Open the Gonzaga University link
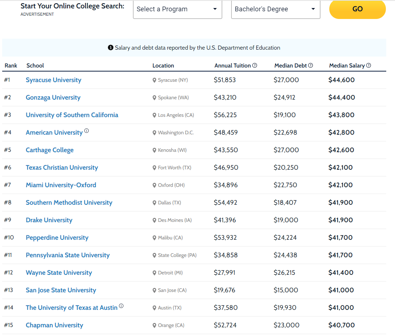 53,97
